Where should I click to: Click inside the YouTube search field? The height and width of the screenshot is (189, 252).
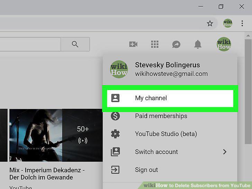(30, 44)
